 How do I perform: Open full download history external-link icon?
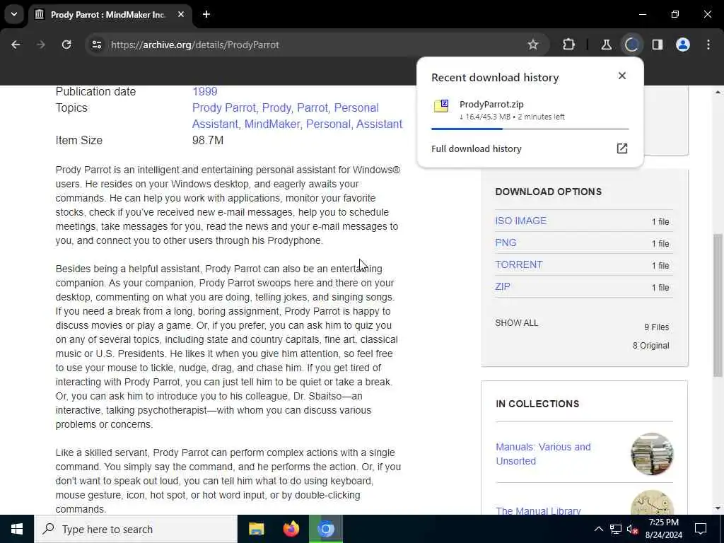click(622, 148)
